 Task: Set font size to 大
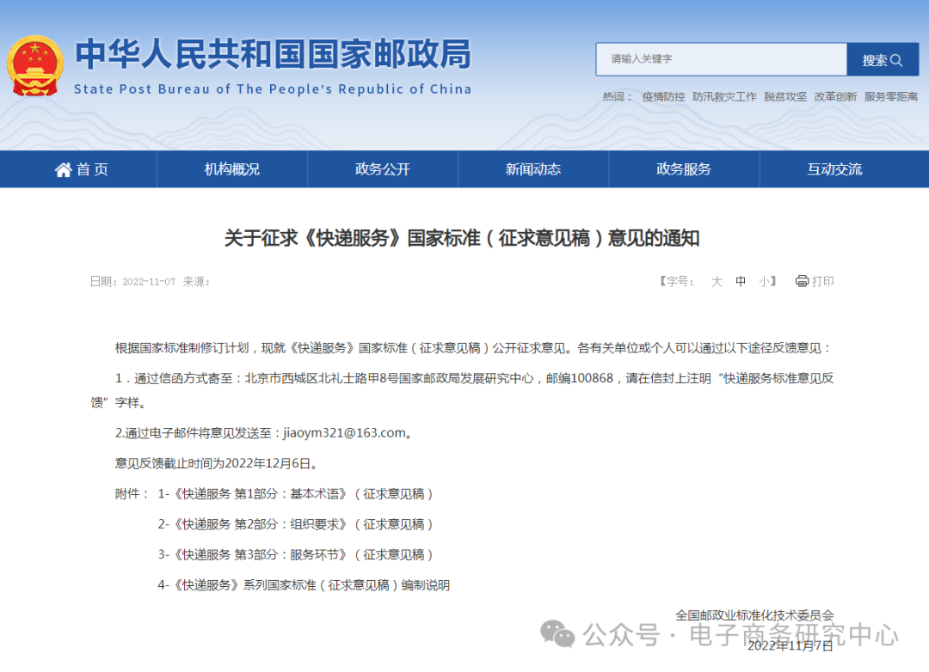pos(717,281)
